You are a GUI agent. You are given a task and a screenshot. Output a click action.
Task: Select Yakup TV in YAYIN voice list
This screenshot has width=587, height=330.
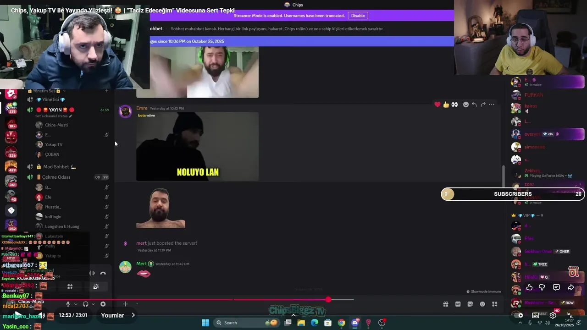coord(54,144)
